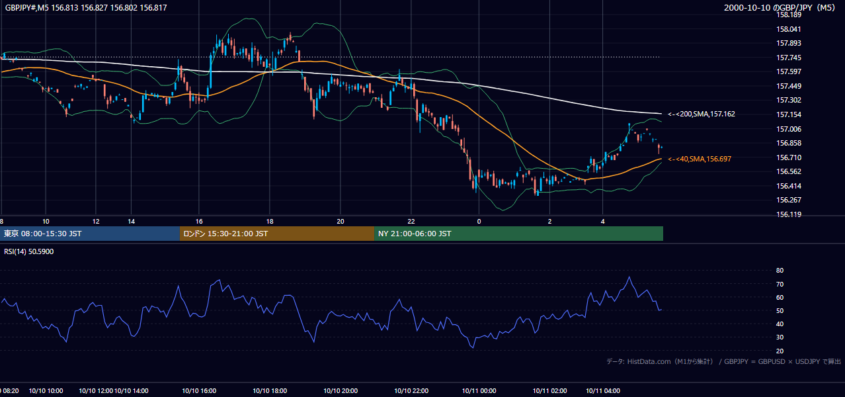
Task: Click the RSI(14) 50.5900 indicator label
Action: 28,251
